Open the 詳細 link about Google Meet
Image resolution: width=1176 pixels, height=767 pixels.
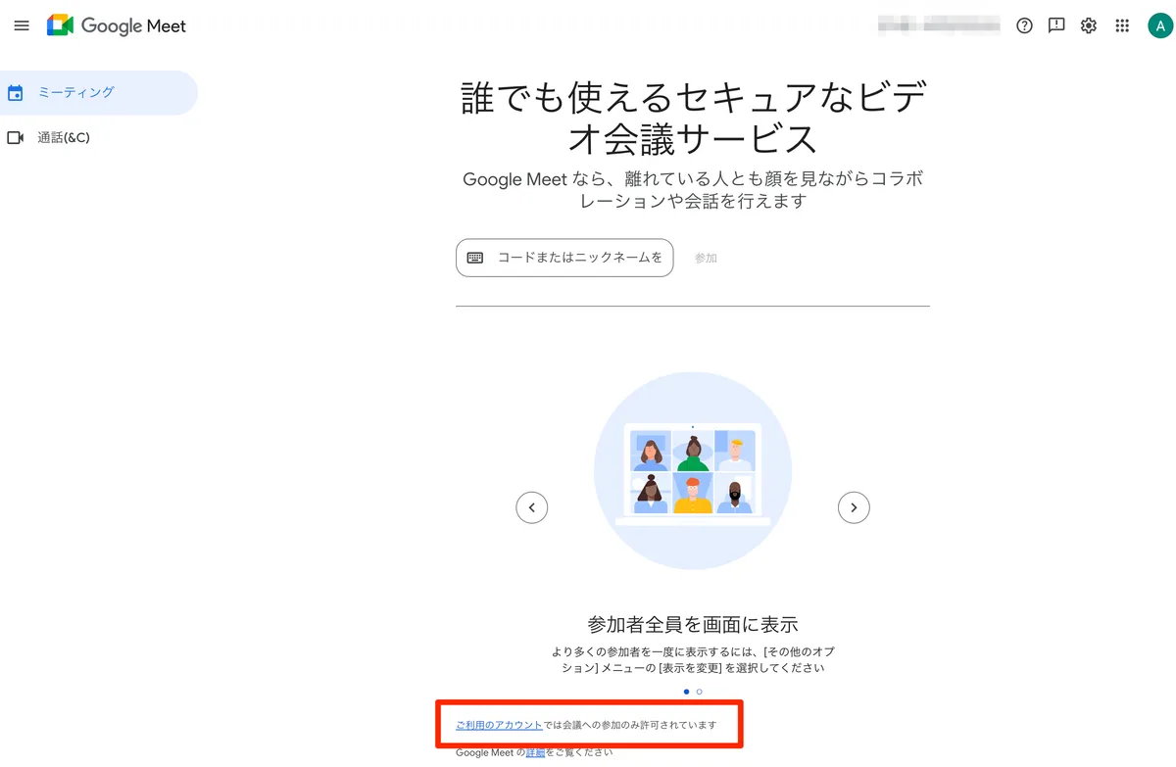tap(535, 752)
